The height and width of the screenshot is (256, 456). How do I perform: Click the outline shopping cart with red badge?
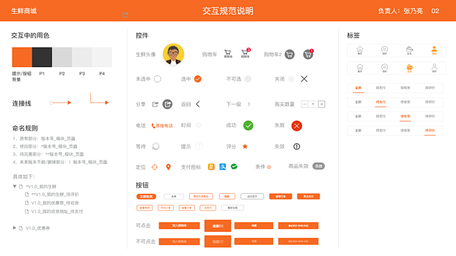pyautogui.click(x=245, y=53)
